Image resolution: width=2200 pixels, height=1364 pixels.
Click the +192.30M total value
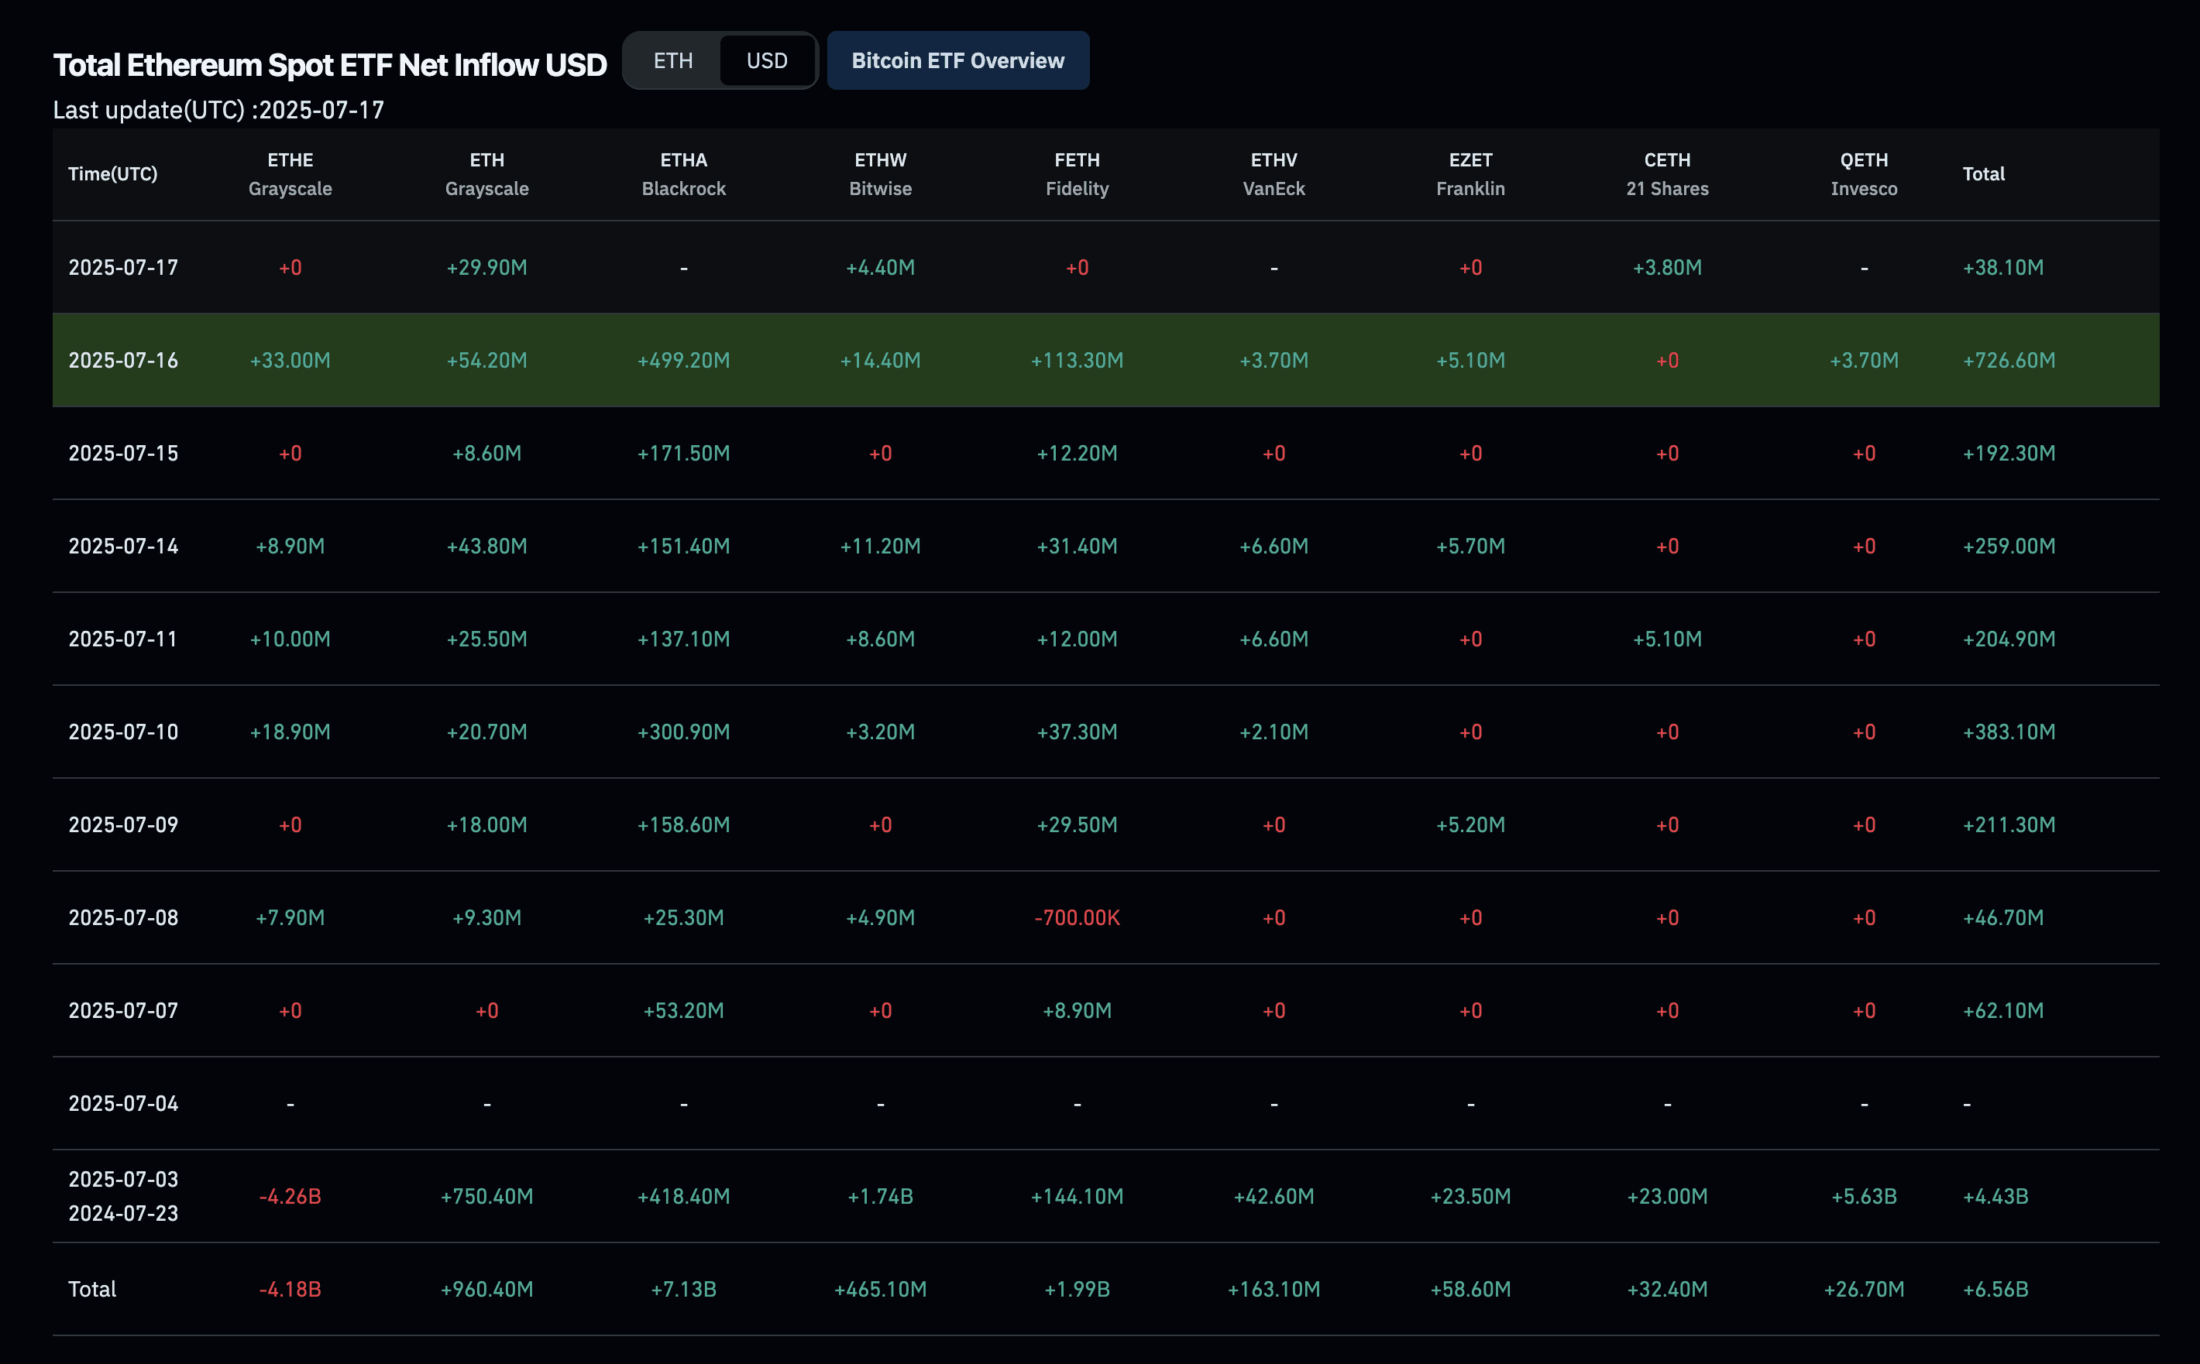pos(2009,454)
